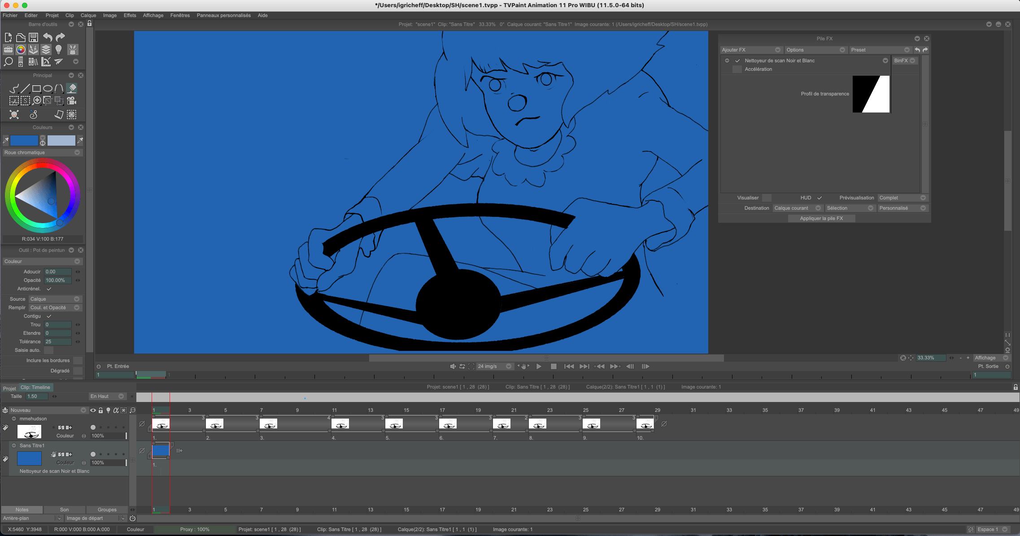Image resolution: width=1020 pixels, height=536 pixels.
Task: Select the paint bucket fill tool
Action: [x=71, y=88]
